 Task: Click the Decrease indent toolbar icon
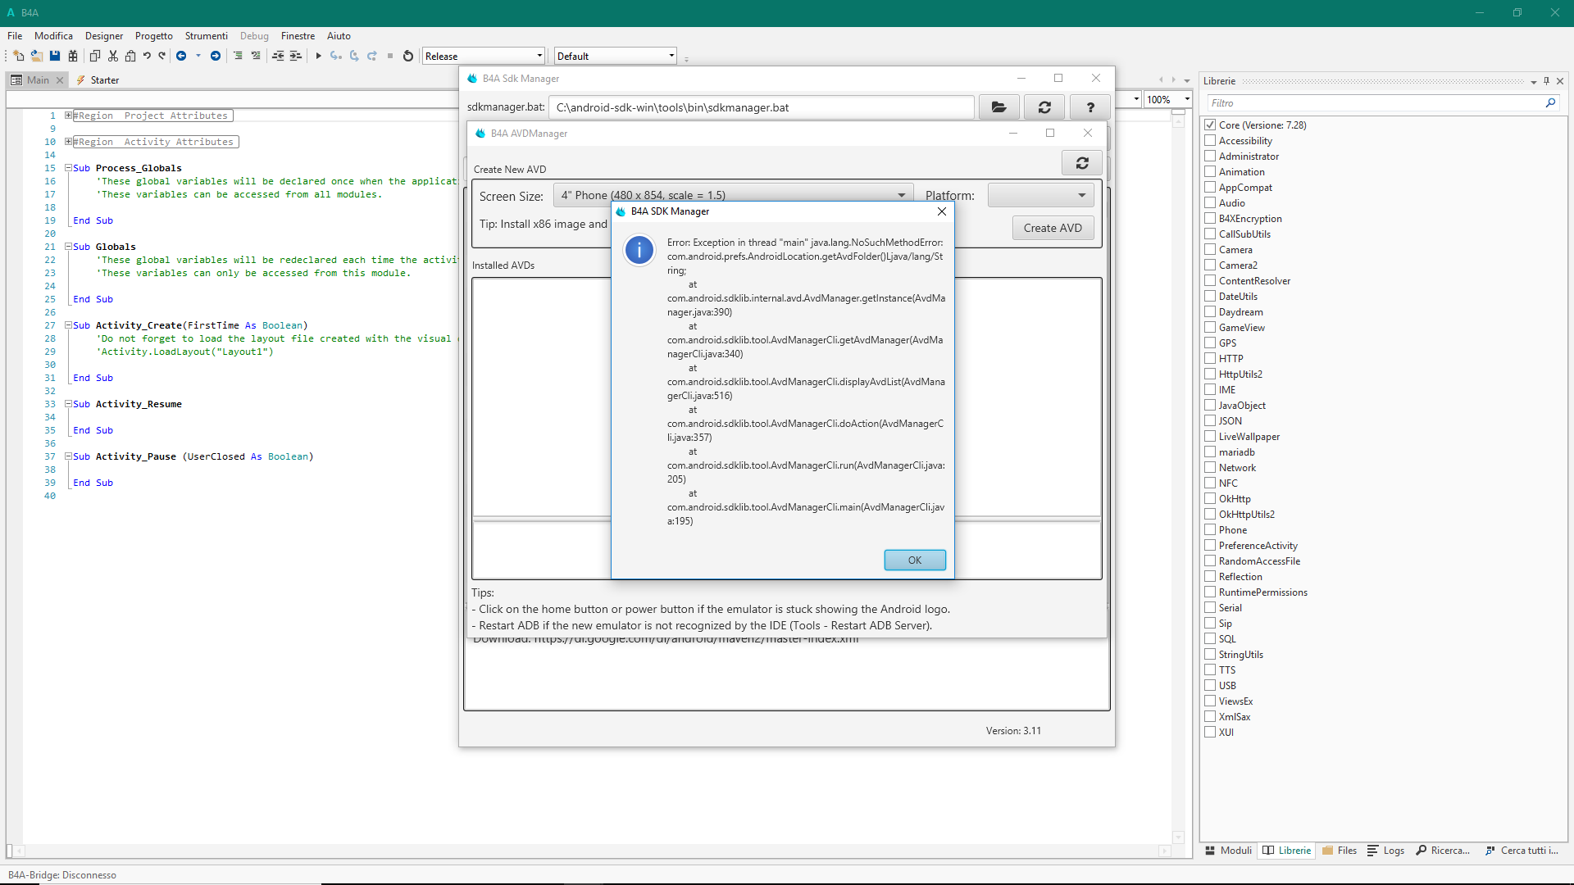(x=278, y=57)
